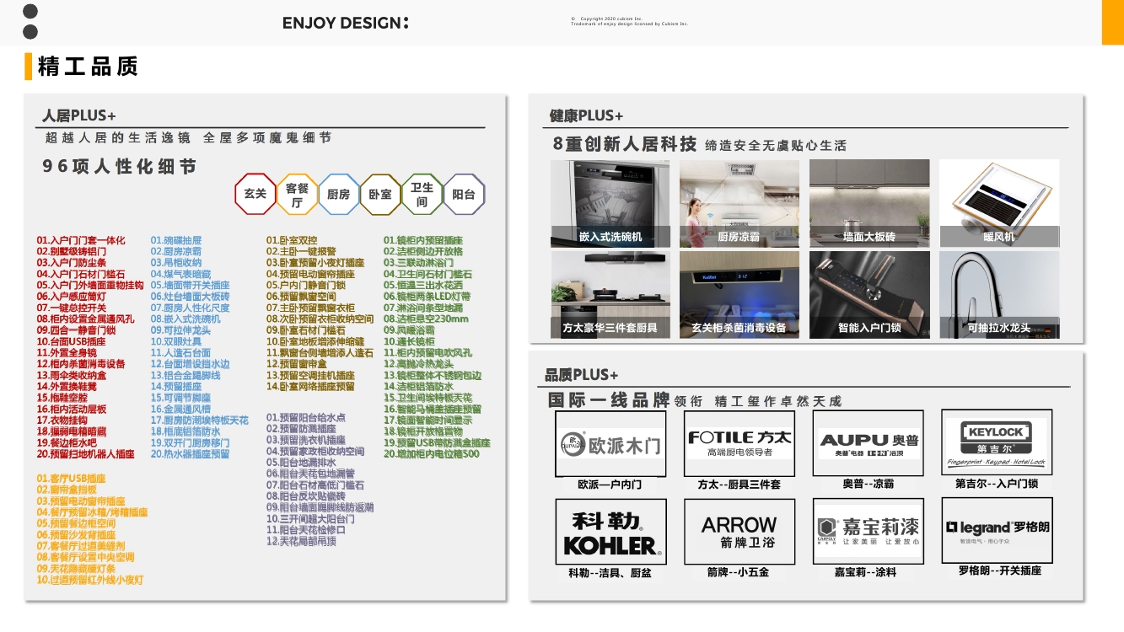Select the 卧室 octagon badge
This screenshot has height=632, width=1124.
[x=380, y=195]
